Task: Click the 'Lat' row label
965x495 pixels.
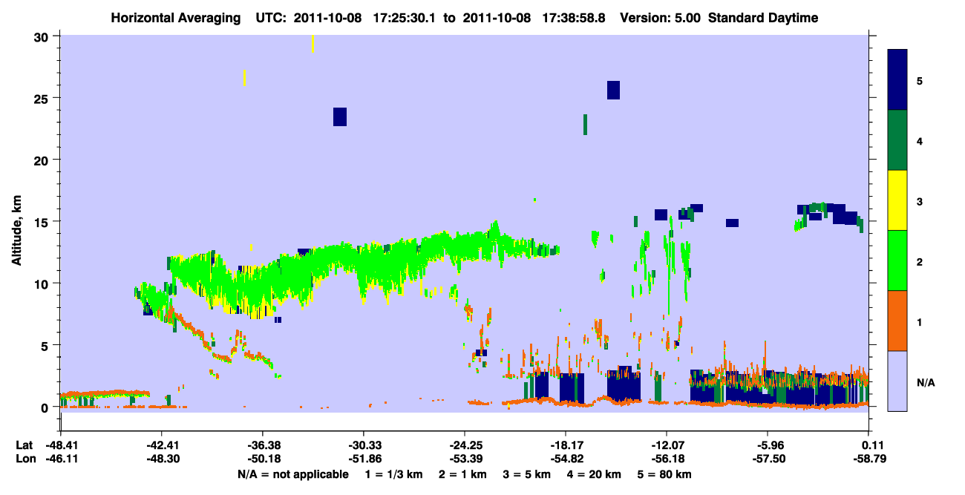Action: [24, 446]
